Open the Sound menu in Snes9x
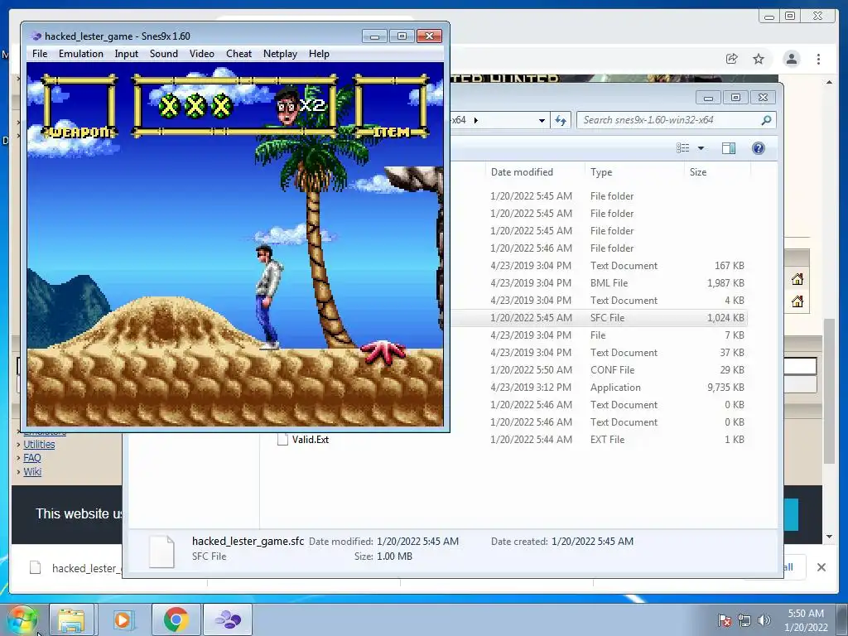 coord(163,54)
